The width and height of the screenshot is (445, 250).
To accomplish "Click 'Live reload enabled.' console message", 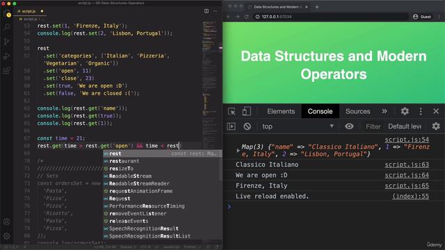I will click(272, 196).
